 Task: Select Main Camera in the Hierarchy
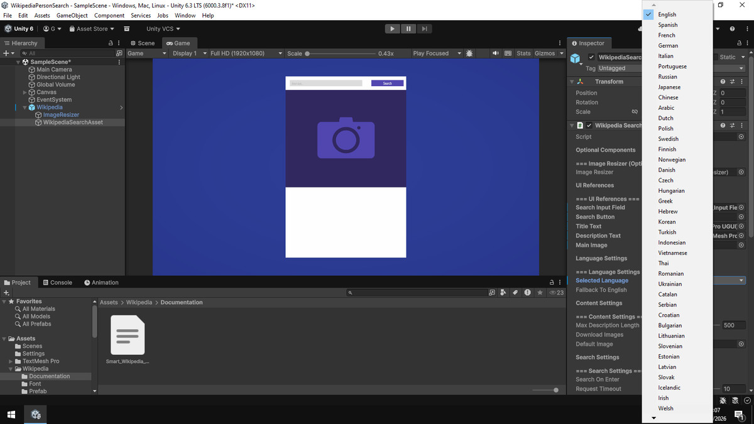tap(54, 70)
